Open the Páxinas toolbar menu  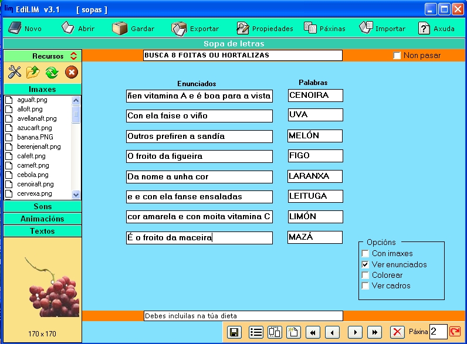click(x=324, y=28)
